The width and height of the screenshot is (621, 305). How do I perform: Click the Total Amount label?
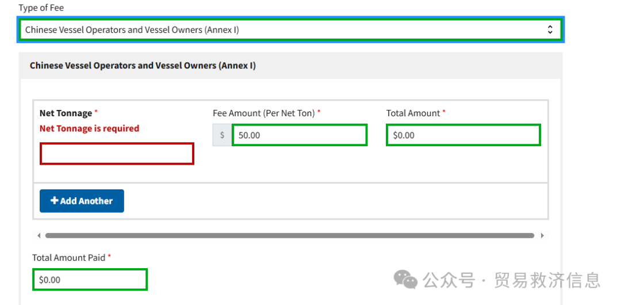pos(413,113)
